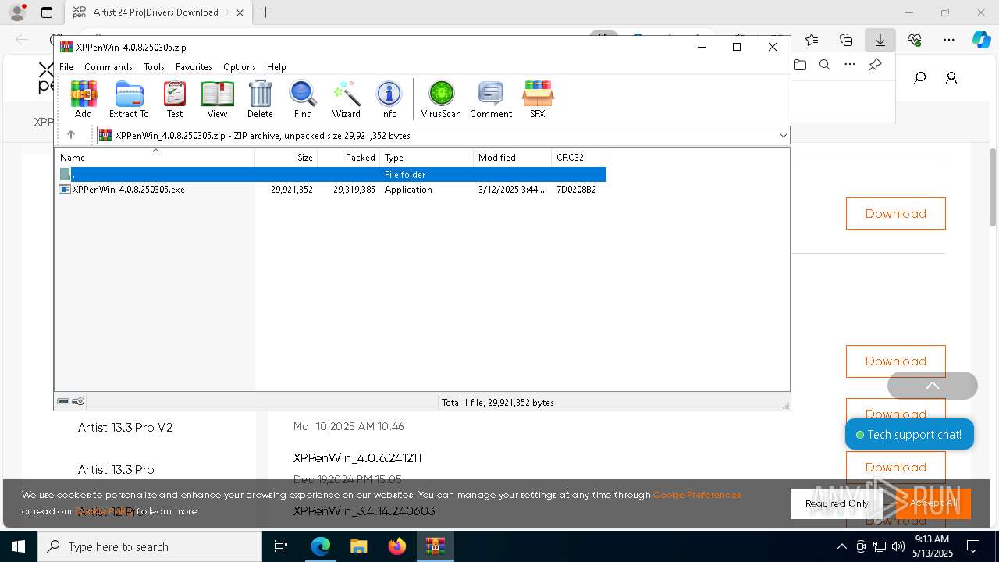Open Edge settings and more menu

[x=949, y=40]
